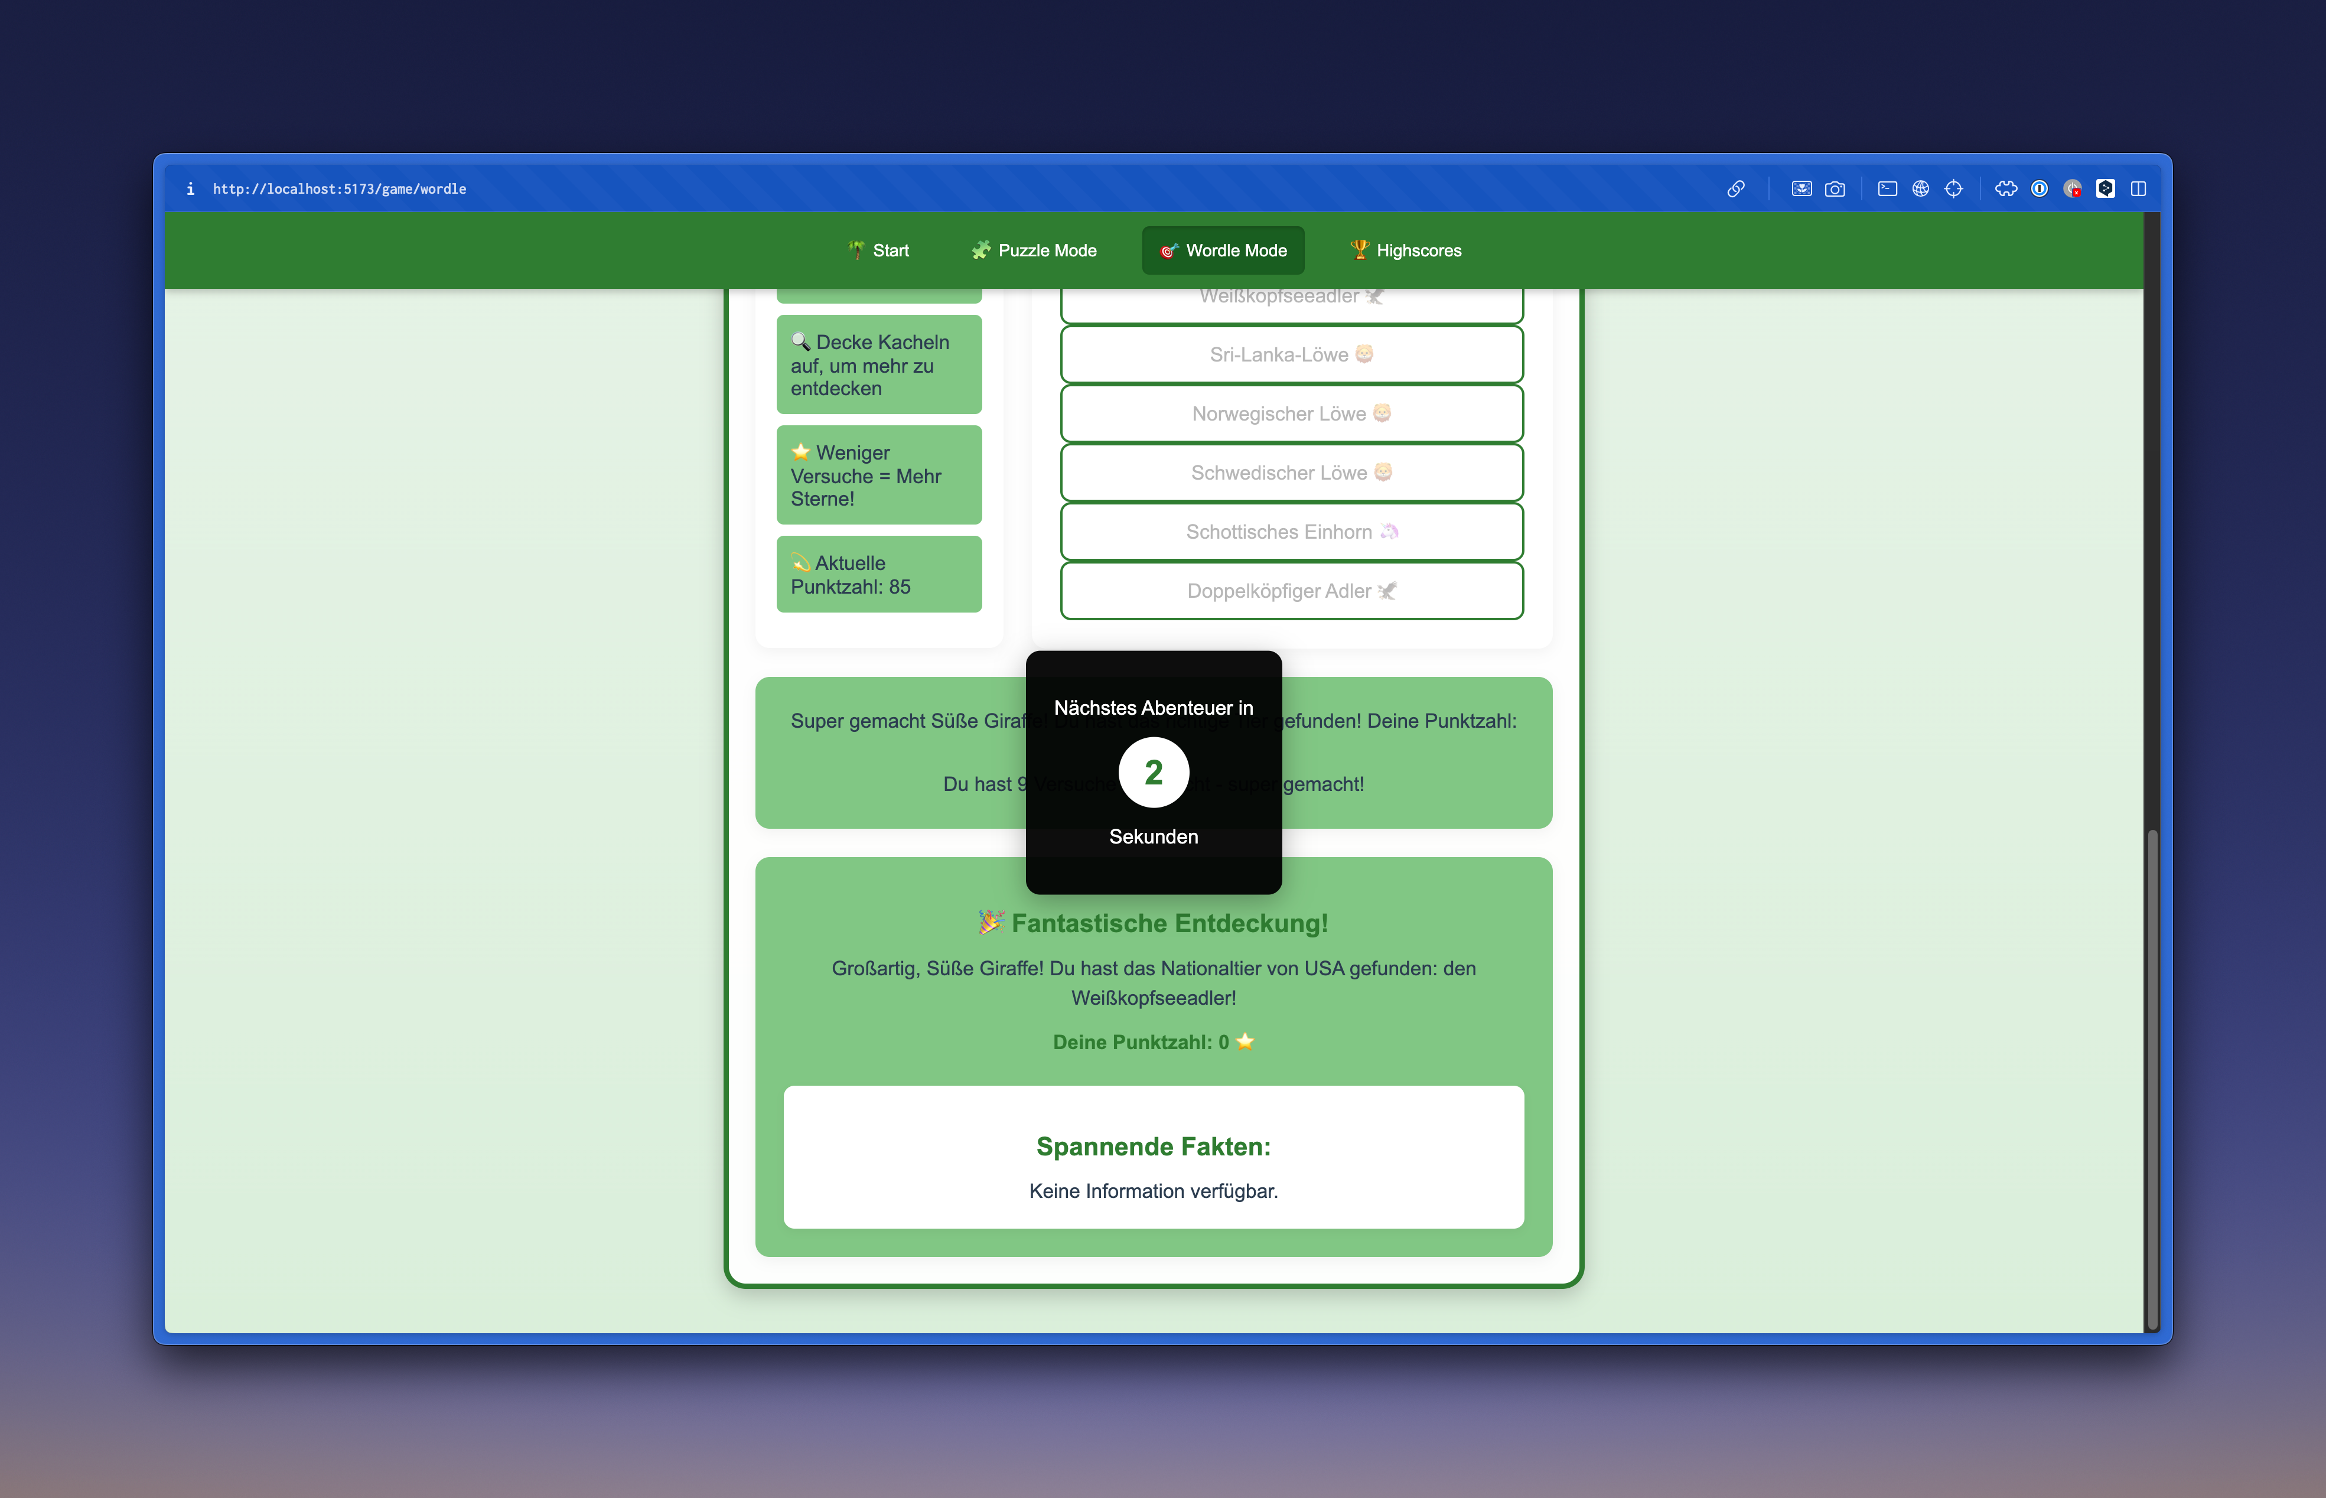Image resolution: width=2326 pixels, height=1498 pixels.
Task: Select the Schottisches Einhorn option
Action: pyautogui.click(x=1291, y=531)
